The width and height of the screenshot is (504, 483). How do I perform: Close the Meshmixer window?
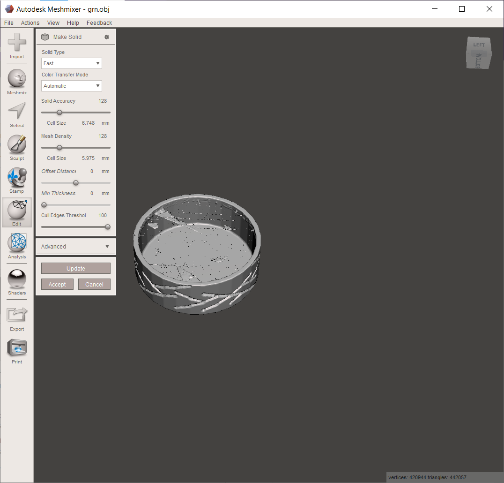[489, 9]
